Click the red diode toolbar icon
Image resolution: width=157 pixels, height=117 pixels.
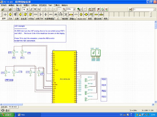pyautogui.click(x=99, y=9)
